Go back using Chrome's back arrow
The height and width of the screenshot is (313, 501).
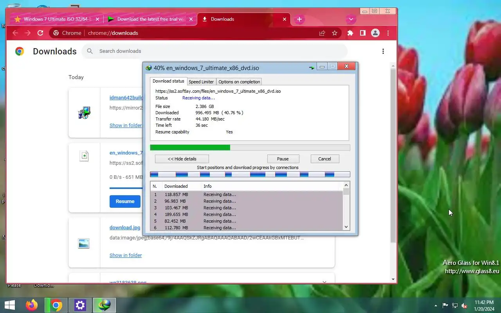[x=15, y=33]
